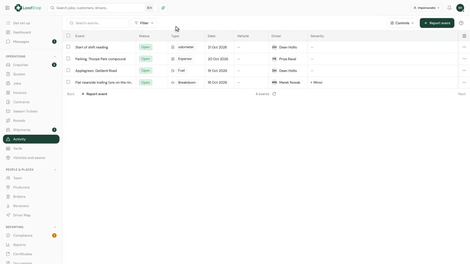Screen dimensions: 470x264
Task: Open row actions for Applegreen, Gelderd Road
Action: 464,70
